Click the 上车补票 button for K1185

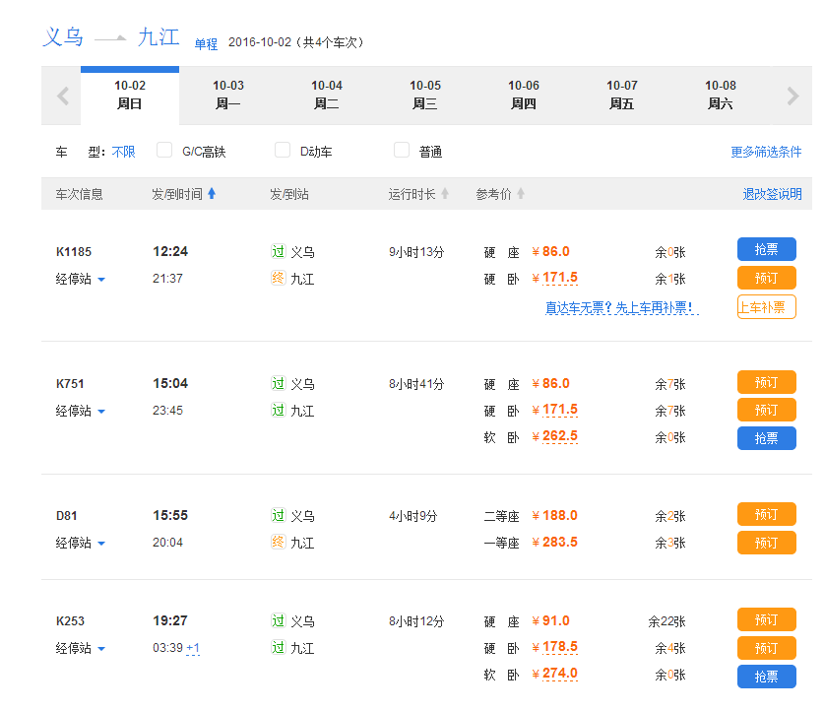tap(766, 307)
